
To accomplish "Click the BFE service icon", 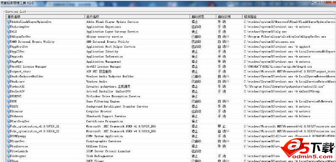I will pos(9,102).
